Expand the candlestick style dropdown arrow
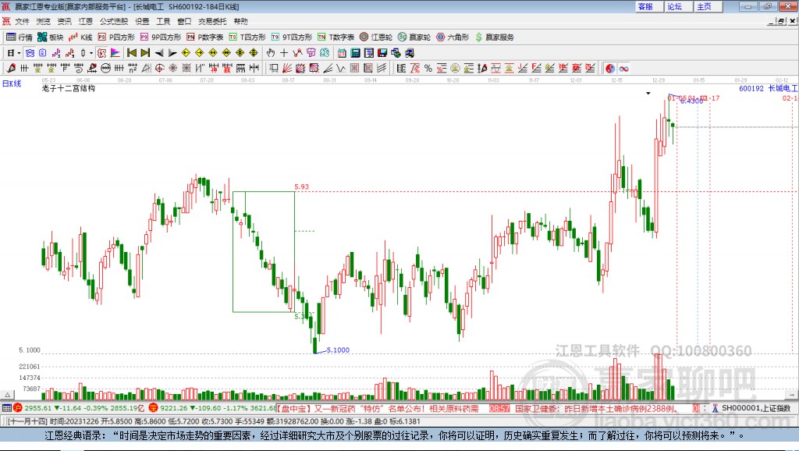The width and height of the screenshot is (799, 451). [91, 53]
